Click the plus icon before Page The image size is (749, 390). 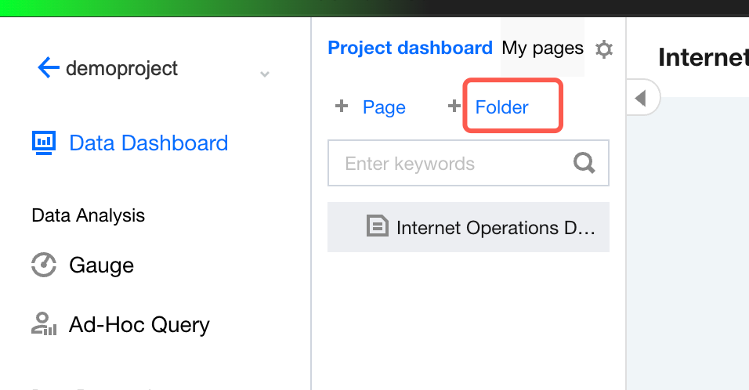coord(341,107)
